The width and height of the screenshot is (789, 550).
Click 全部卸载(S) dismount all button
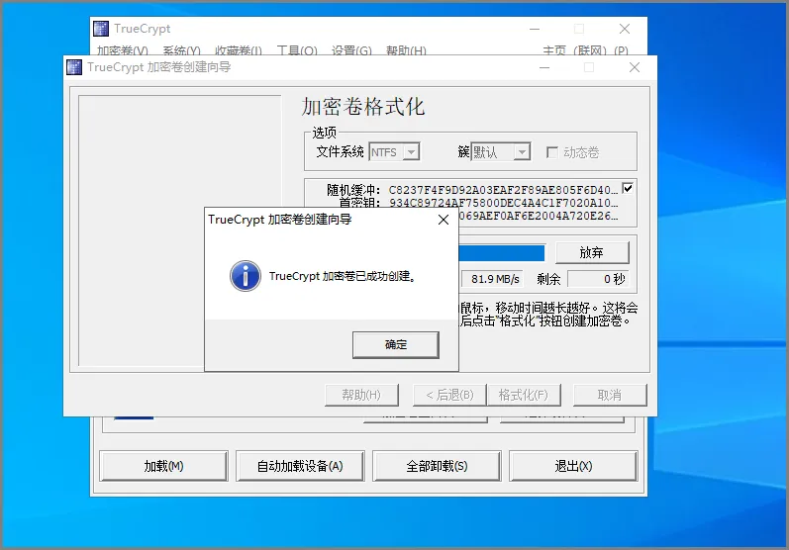[437, 466]
